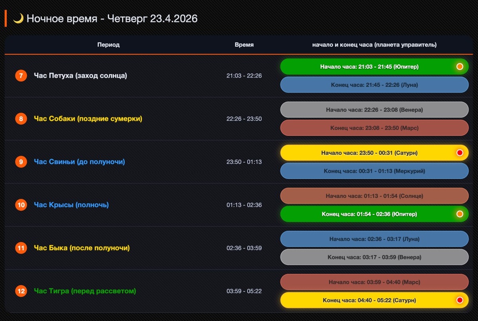Screen dimensions: 478x321
Task: Select the red Конец часа 23:08 - 23:50 (Марс) pill
Action: click(374, 128)
